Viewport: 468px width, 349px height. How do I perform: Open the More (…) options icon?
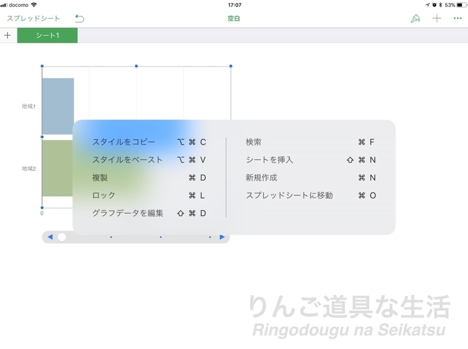458,18
